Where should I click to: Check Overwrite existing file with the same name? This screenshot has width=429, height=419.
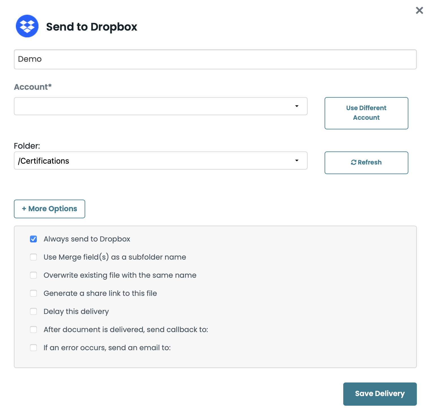(33, 275)
